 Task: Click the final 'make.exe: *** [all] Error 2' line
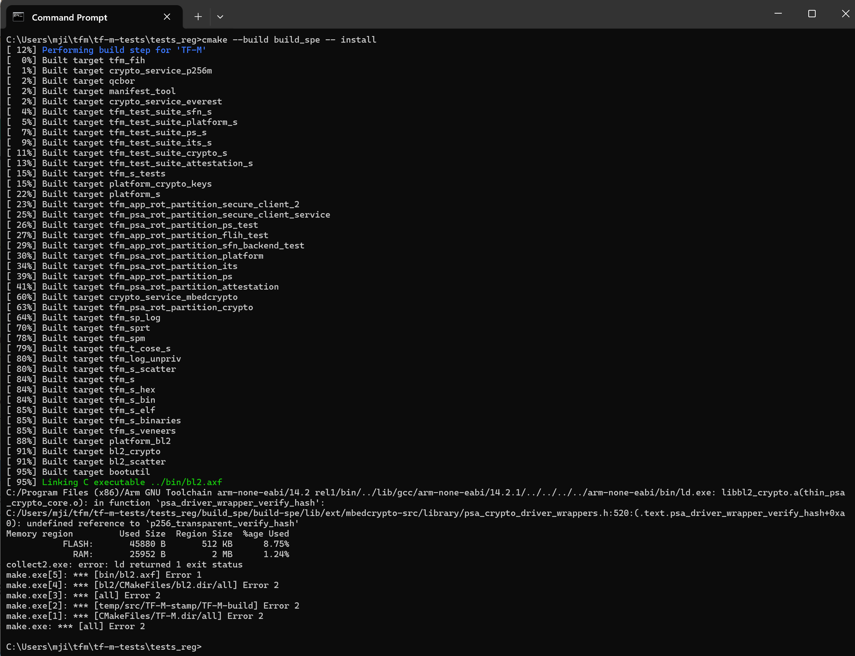[75, 626]
